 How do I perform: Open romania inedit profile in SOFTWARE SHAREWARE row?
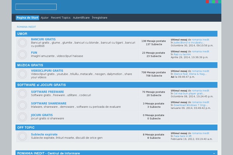[x=200, y=102]
